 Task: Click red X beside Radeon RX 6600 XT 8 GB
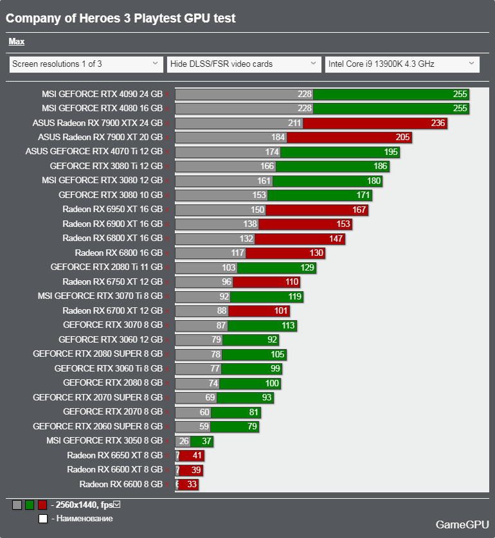tap(167, 470)
